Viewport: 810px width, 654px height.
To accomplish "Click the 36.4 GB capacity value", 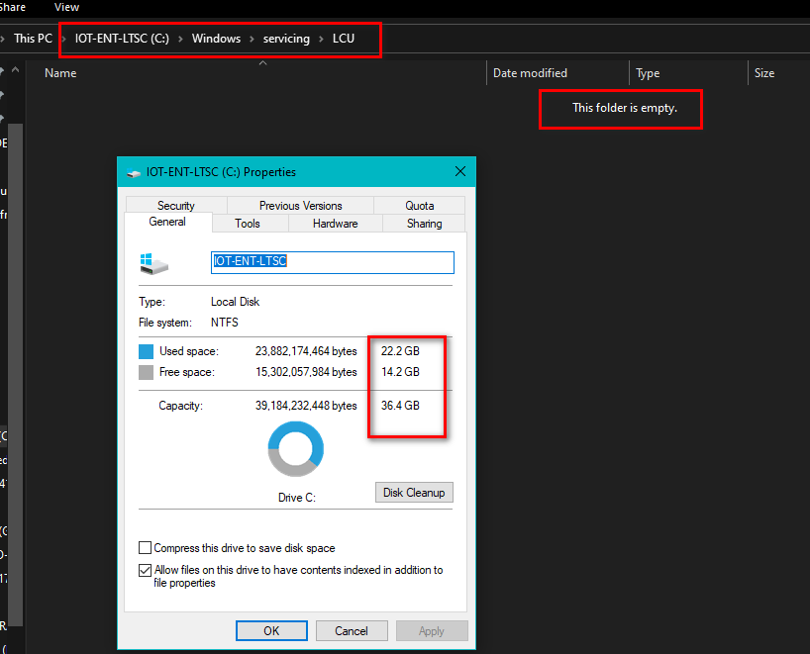I will click(x=400, y=406).
